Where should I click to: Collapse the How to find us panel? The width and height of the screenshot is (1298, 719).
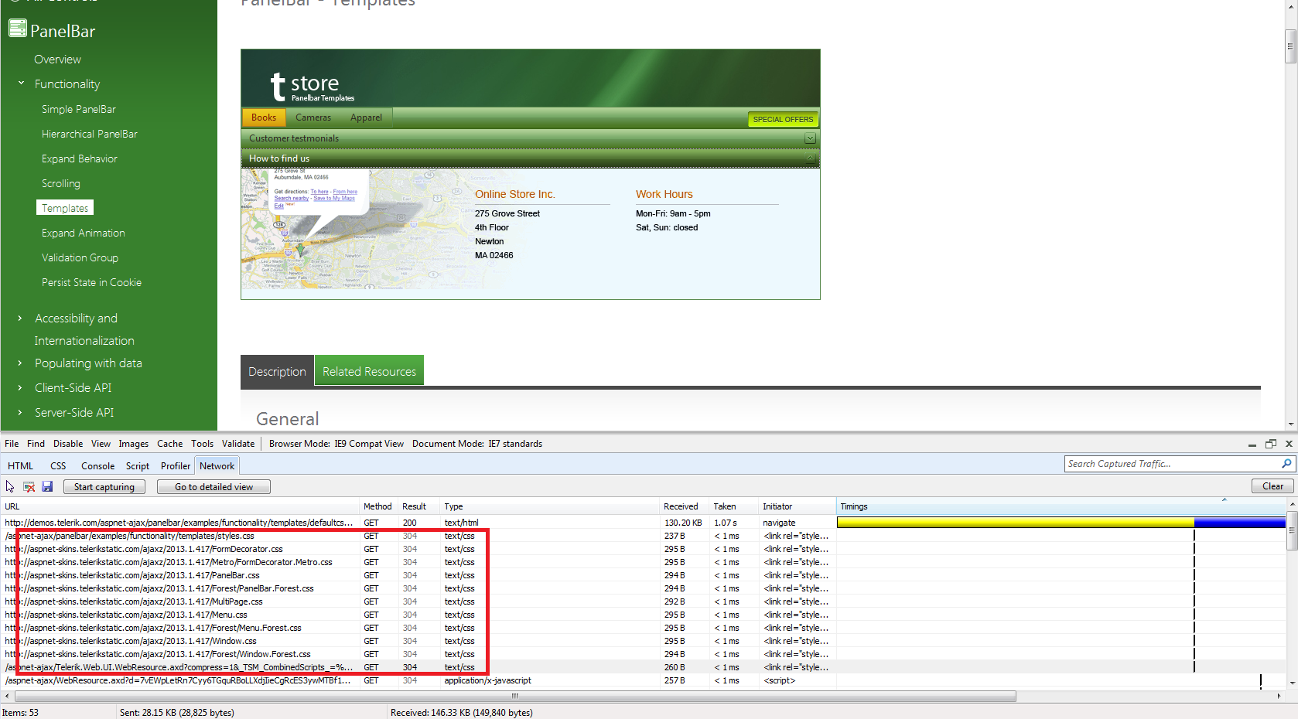coord(810,158)
